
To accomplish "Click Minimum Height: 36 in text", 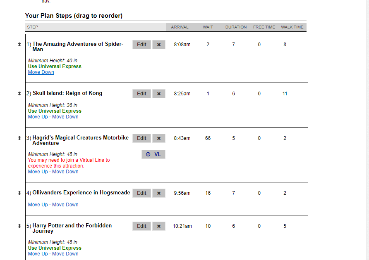I will [53, 105].
